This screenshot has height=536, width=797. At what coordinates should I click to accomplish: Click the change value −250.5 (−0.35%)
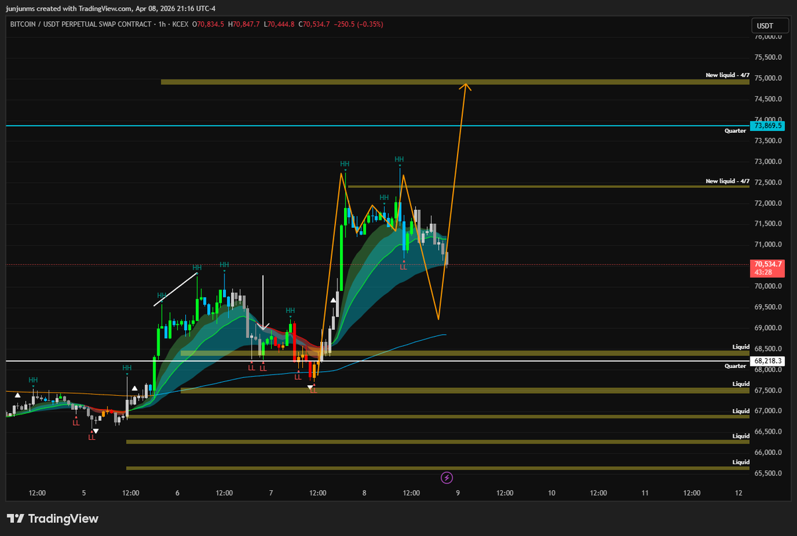[359, 25]
